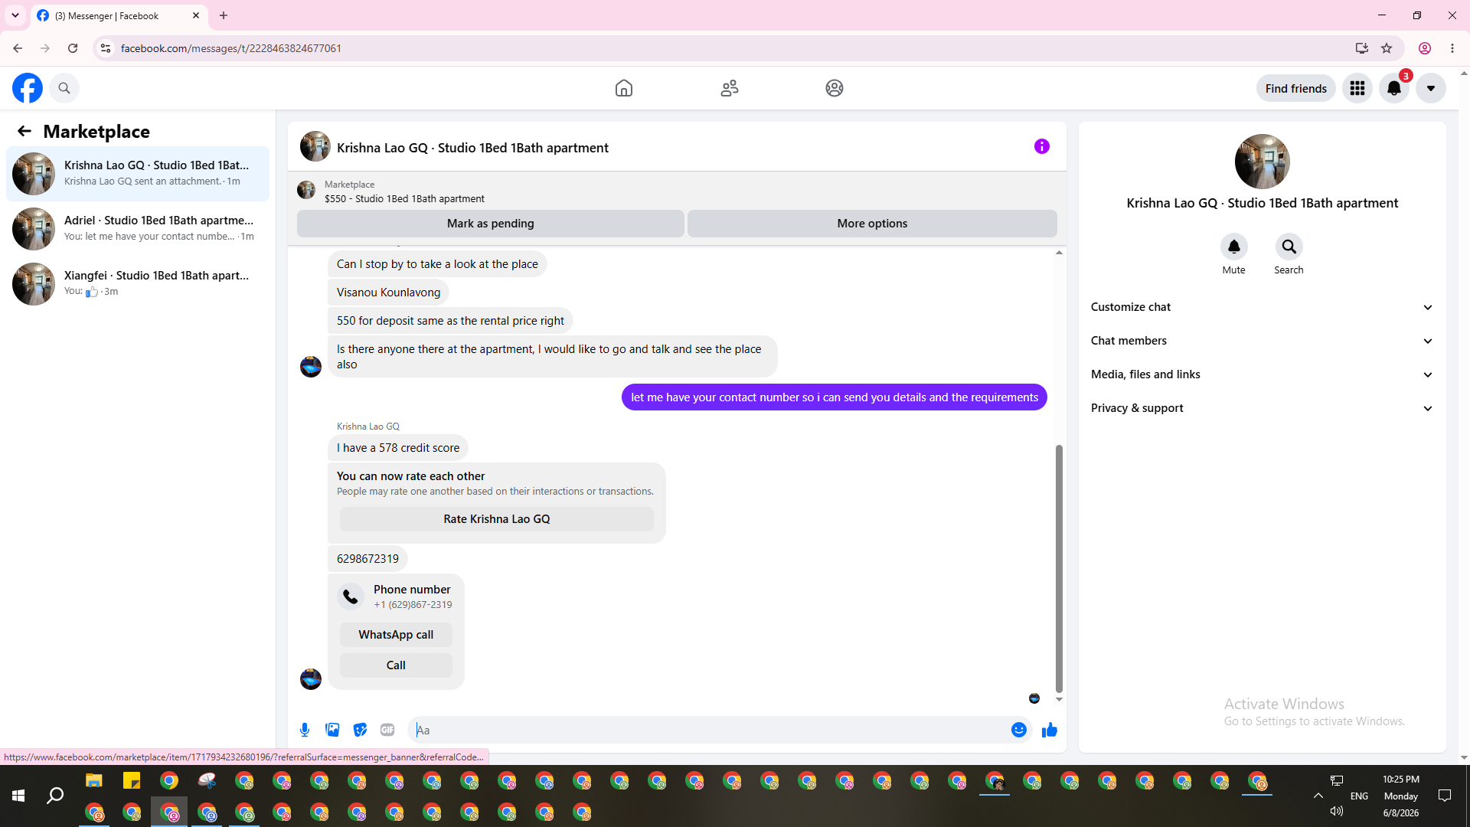Open Chrome profile icon
Image resolution: width=1470 pixels, height=827 pixels.
pyautogui.click(x=1425, y=48)
